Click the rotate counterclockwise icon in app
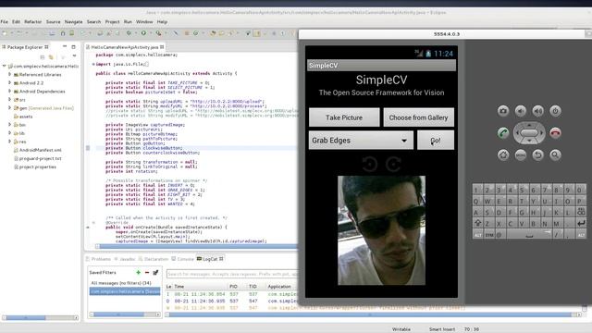592x333 pixels. [x=370, y=165]
